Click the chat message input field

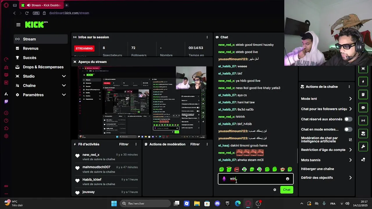tap(256, 179)
